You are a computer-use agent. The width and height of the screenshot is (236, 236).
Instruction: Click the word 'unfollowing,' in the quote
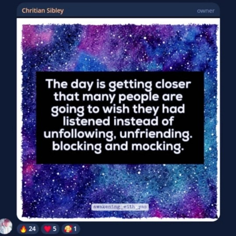[80, 134]
